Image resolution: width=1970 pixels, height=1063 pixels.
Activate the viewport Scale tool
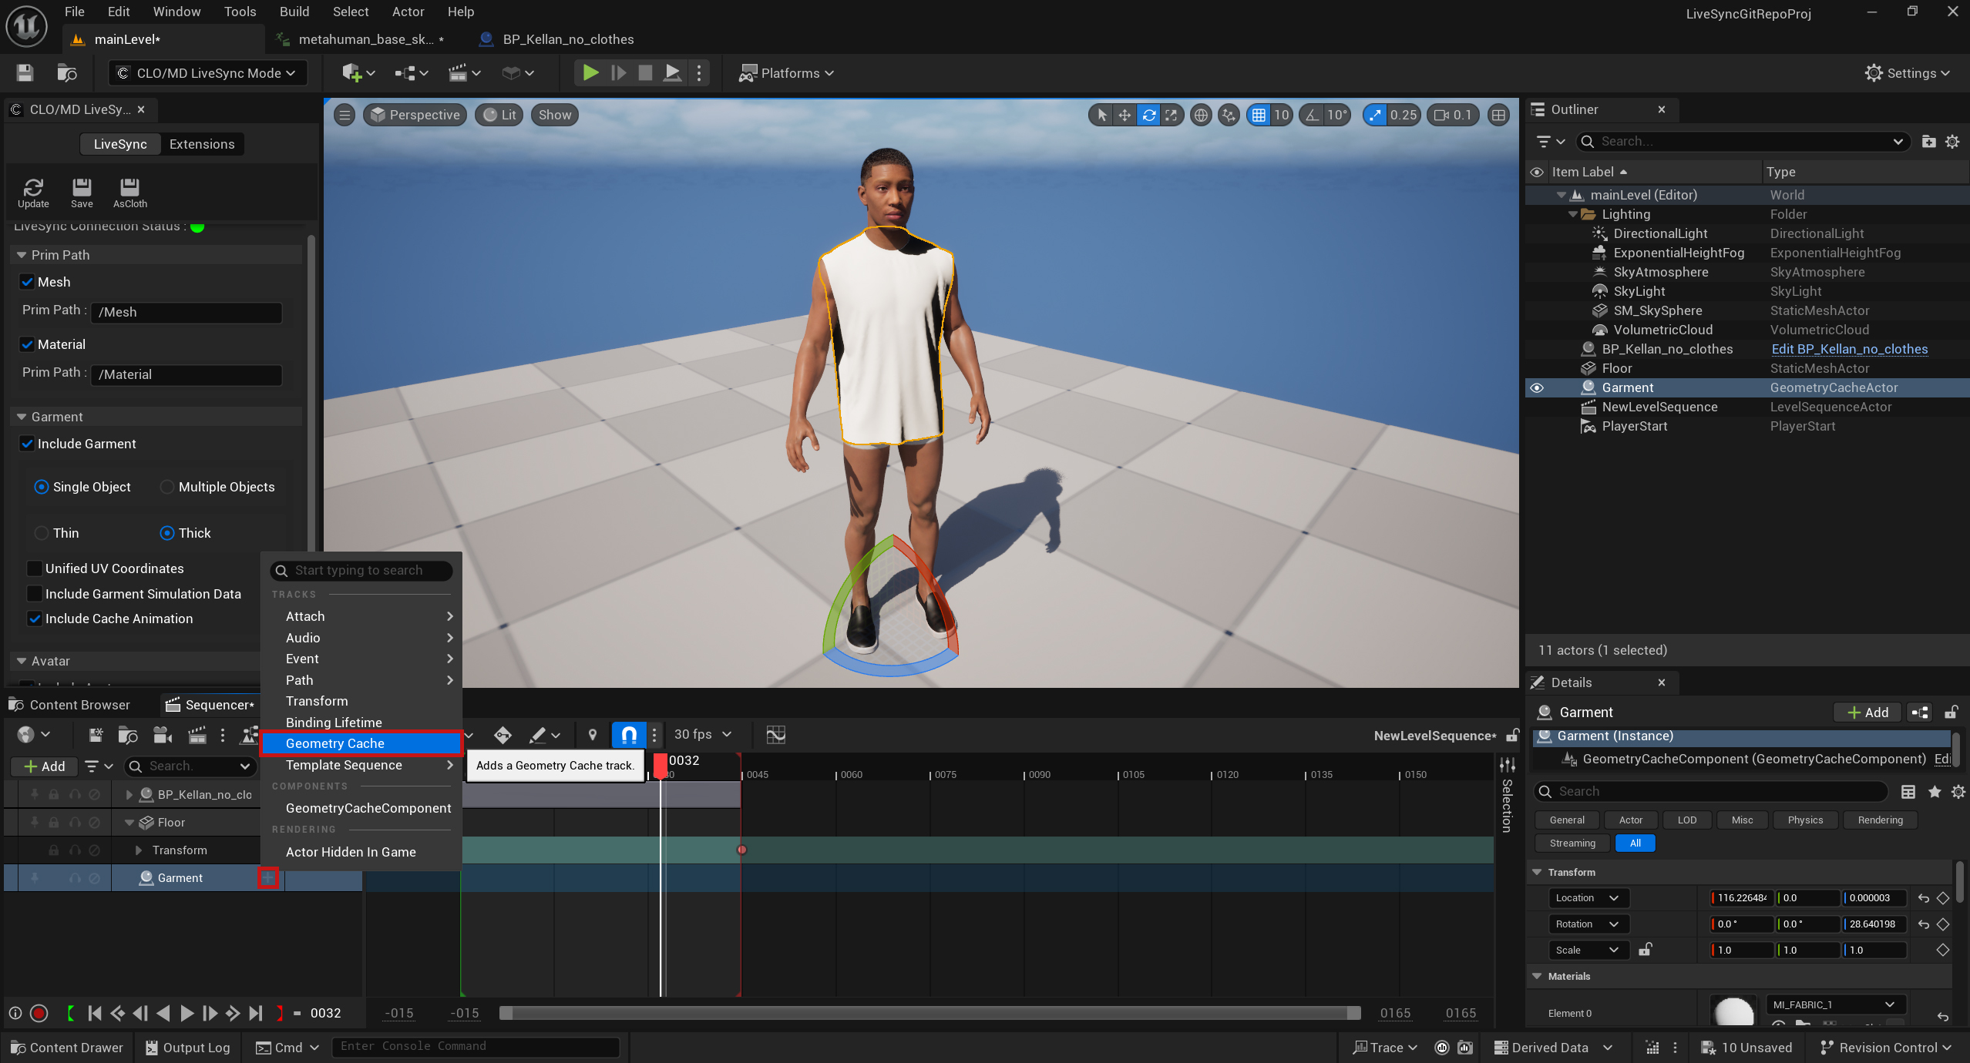tap(1172, 116)
